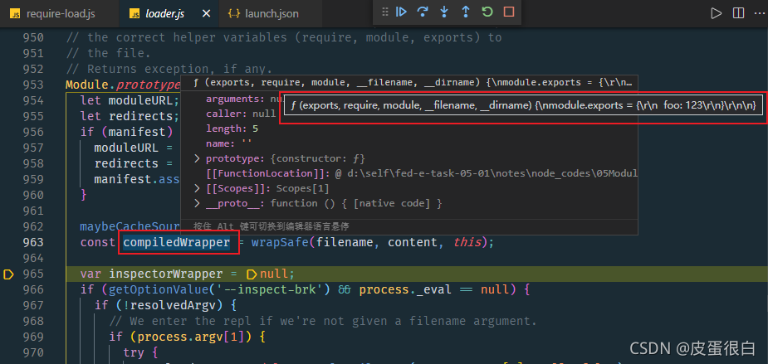
Task: Click the compiledWrapper variable on line 963
Action: (176, 243)
